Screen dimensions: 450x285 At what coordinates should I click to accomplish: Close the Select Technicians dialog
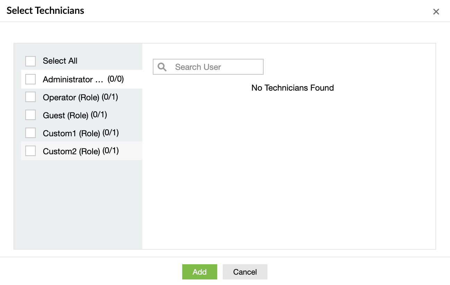tap(436, 11)
